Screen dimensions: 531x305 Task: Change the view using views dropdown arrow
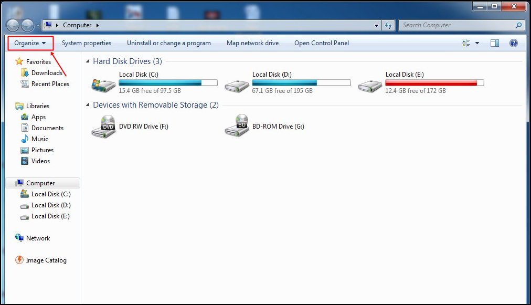pos(476,43)
